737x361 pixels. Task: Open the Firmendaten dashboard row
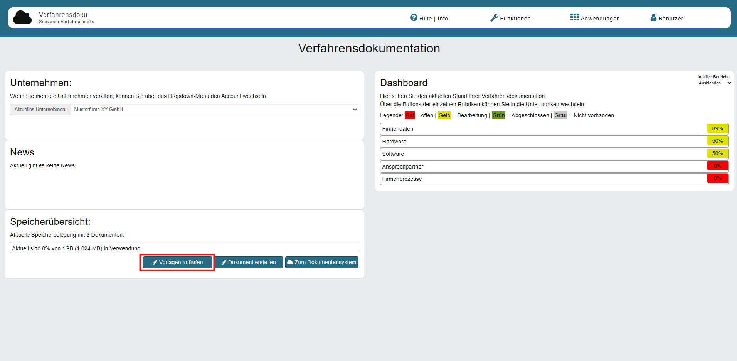(x=554, y=129)
